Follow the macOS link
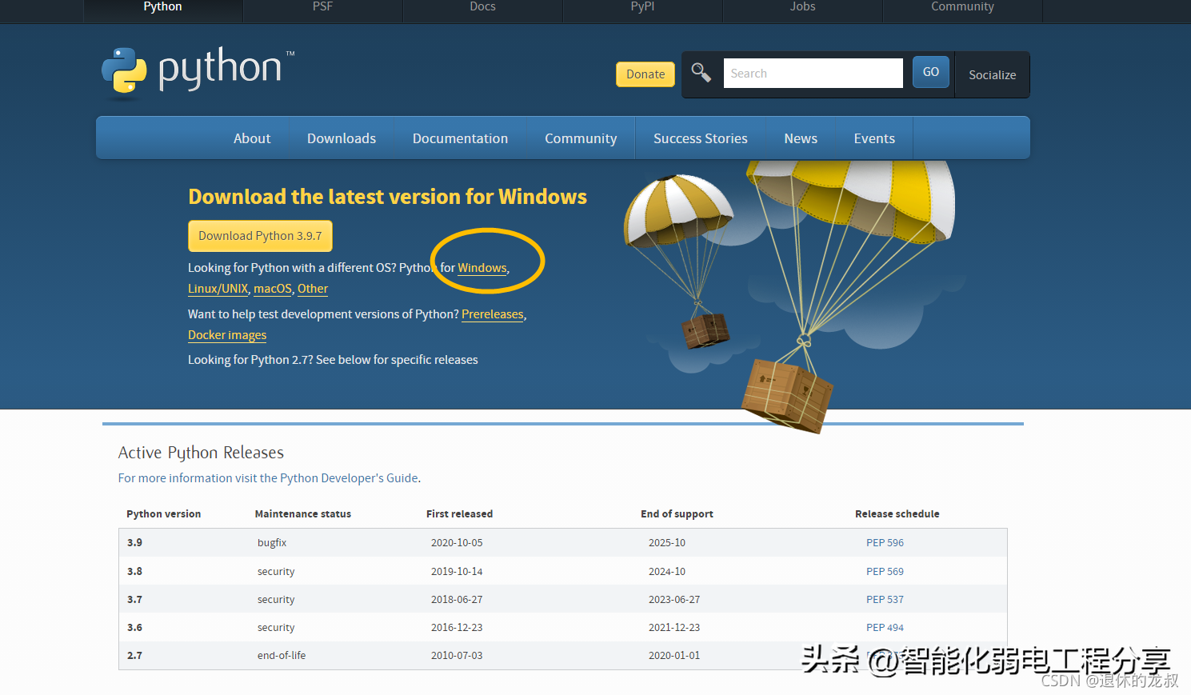This screenshot has height=695, width=1191. click(273, 289)
